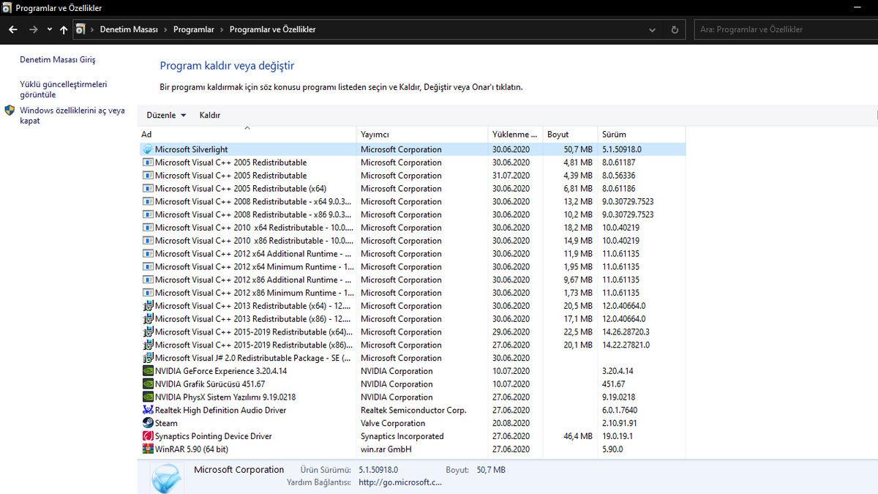Expand recent pages next to forward button
This screenshot has width=878, height=494.
pos(49,29)
